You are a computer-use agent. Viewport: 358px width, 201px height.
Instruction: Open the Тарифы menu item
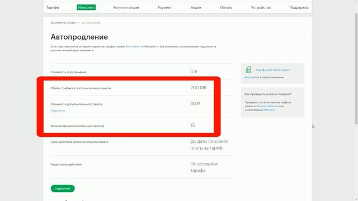(x=53, y=7)
